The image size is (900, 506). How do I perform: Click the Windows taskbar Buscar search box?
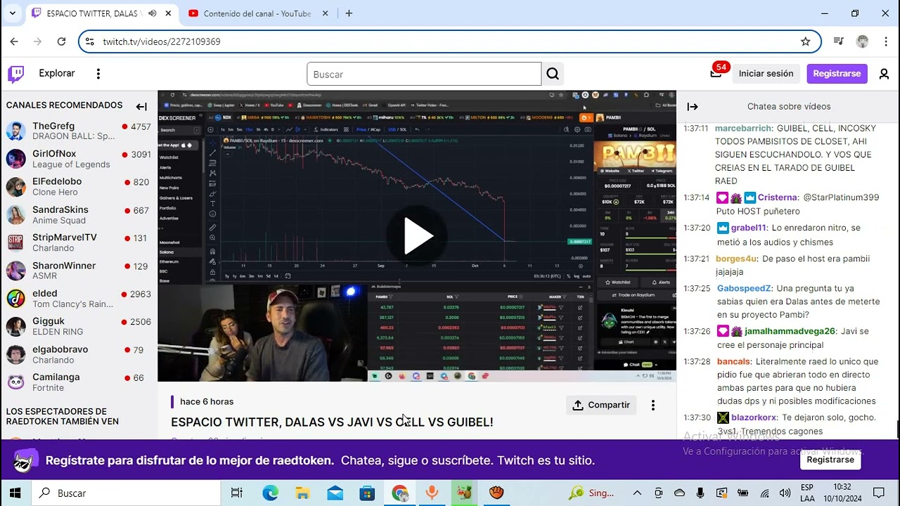click(126, 493)
